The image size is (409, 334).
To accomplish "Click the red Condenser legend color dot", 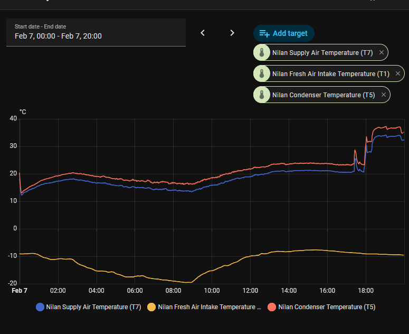I will coord(272,307).
